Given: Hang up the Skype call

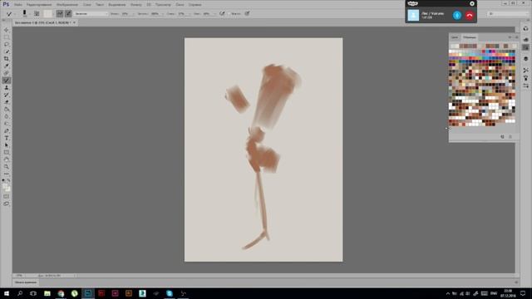Looking at the screenshot, I should (470, 15).
